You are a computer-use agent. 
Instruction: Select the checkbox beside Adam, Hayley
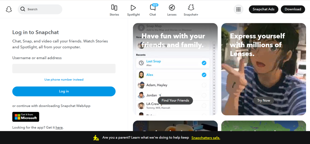pyautogui.click(x=204, y=85)
